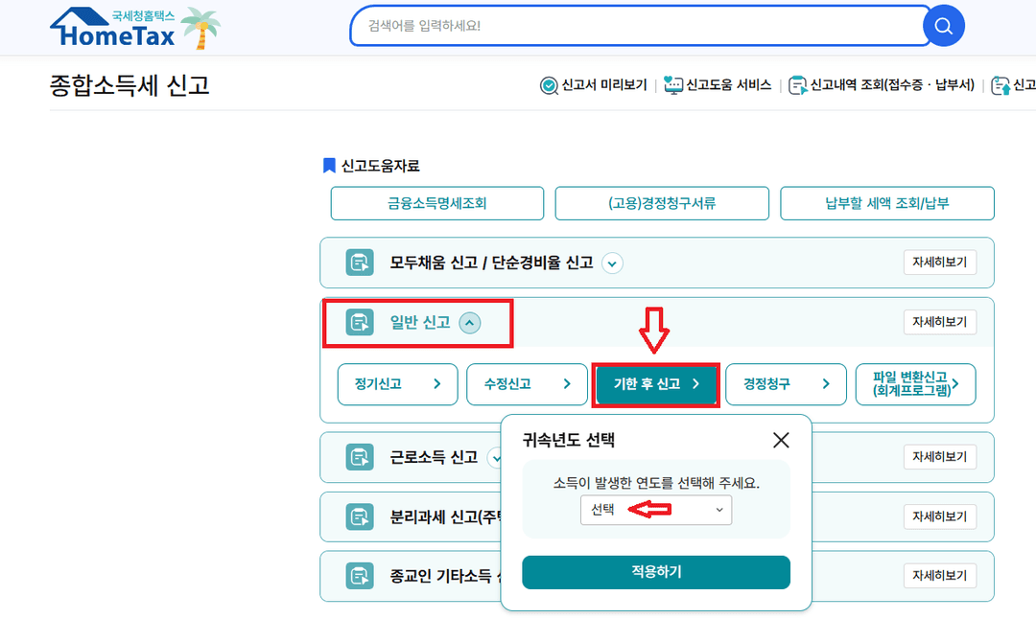Click 자세히보기 for 모두채움 신고
This screenshot has height=619, width=1036.
point(939,263)
